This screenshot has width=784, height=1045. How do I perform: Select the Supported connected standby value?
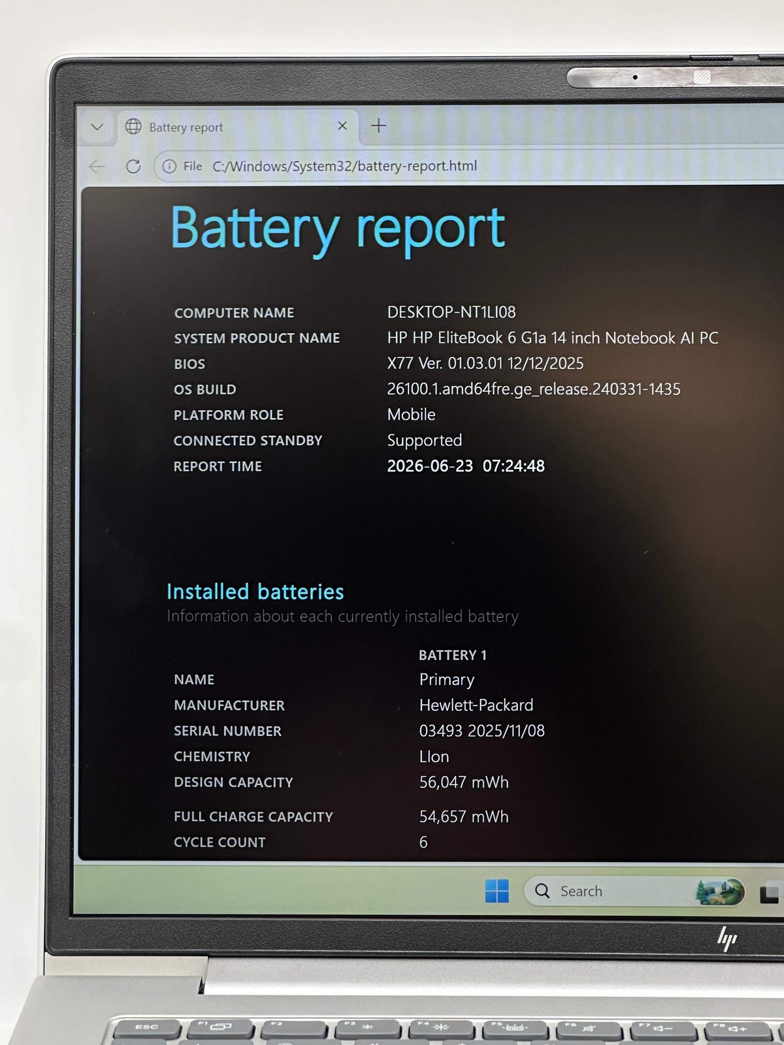coord(425,440)
